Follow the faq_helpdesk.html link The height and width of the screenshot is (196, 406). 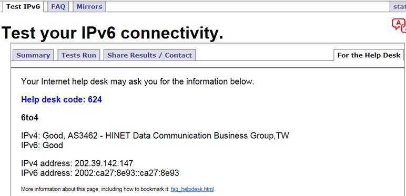point(192,189)
